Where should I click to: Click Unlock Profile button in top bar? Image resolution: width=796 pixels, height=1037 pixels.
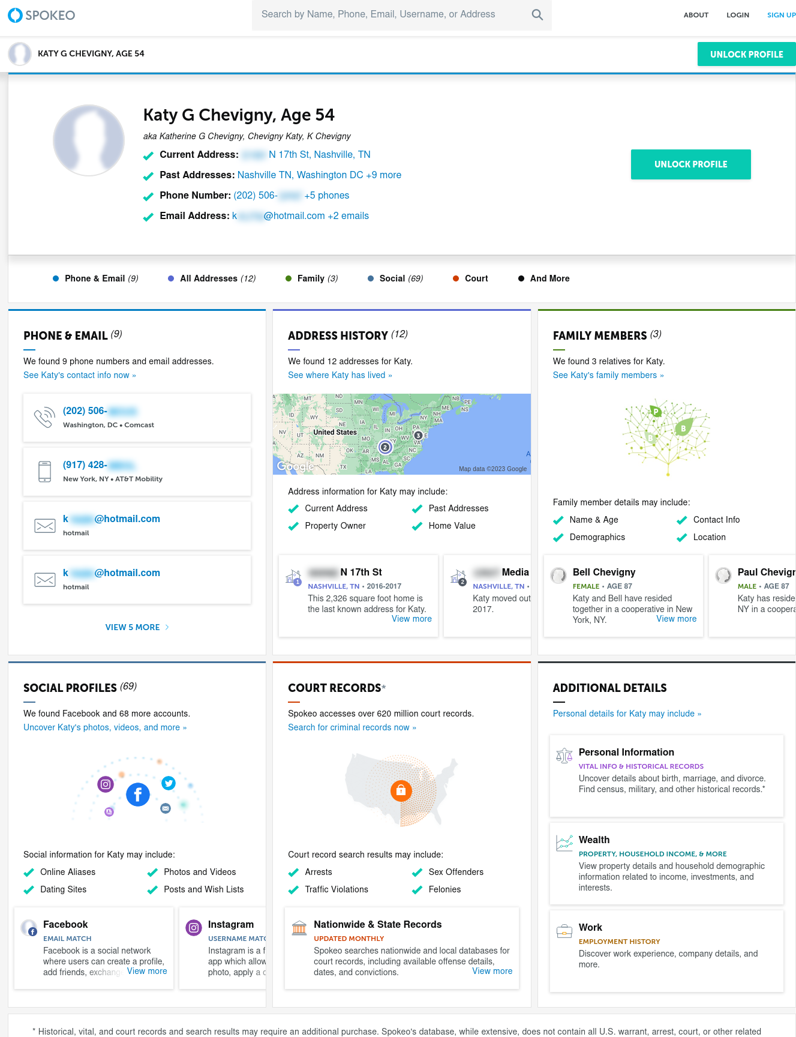pyautogui.click(x=746, y=54)
